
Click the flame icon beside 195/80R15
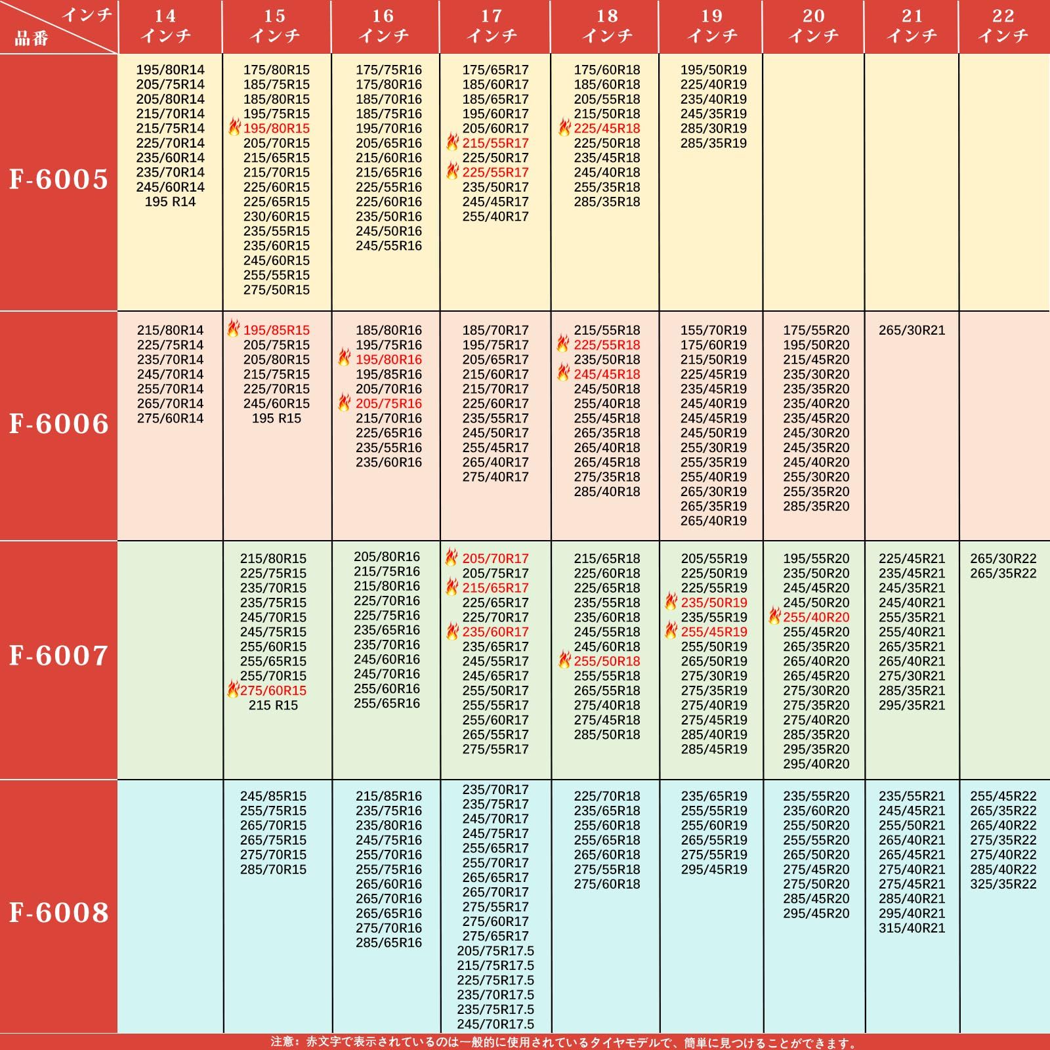pyautogui.click(x=234, y=127)
